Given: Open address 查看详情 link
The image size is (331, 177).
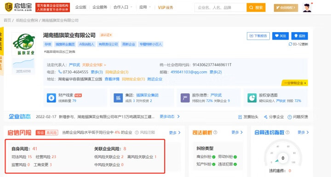Looking at the screenshot, I should (x=112, y=79).
